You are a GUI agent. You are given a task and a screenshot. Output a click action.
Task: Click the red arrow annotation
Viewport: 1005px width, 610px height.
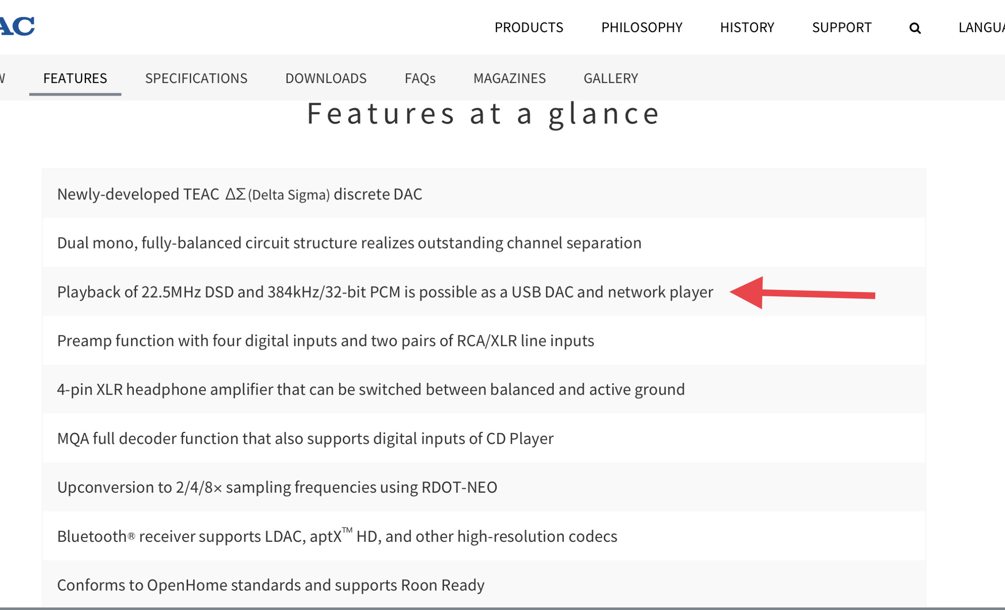click(802, 293)
